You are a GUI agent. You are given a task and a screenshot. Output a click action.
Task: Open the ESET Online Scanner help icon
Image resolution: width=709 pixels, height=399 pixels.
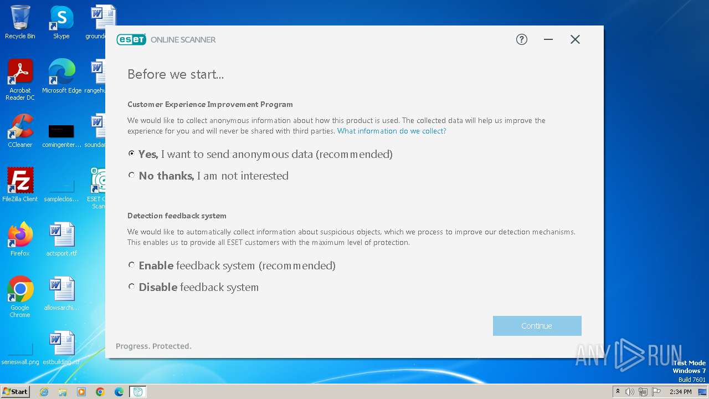(x=522, y=39)
